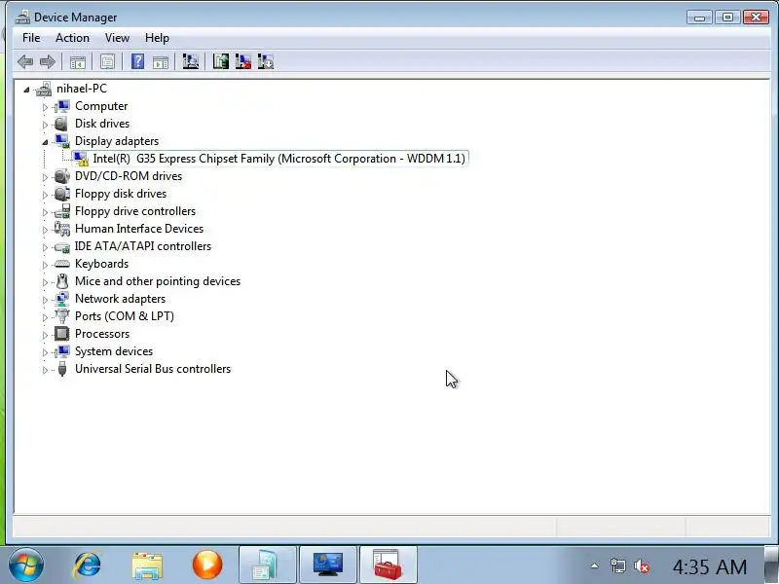Select the Human Interface Devices category icon
The width and height of the screenshot is (779, 584).
tap(62, 229)
